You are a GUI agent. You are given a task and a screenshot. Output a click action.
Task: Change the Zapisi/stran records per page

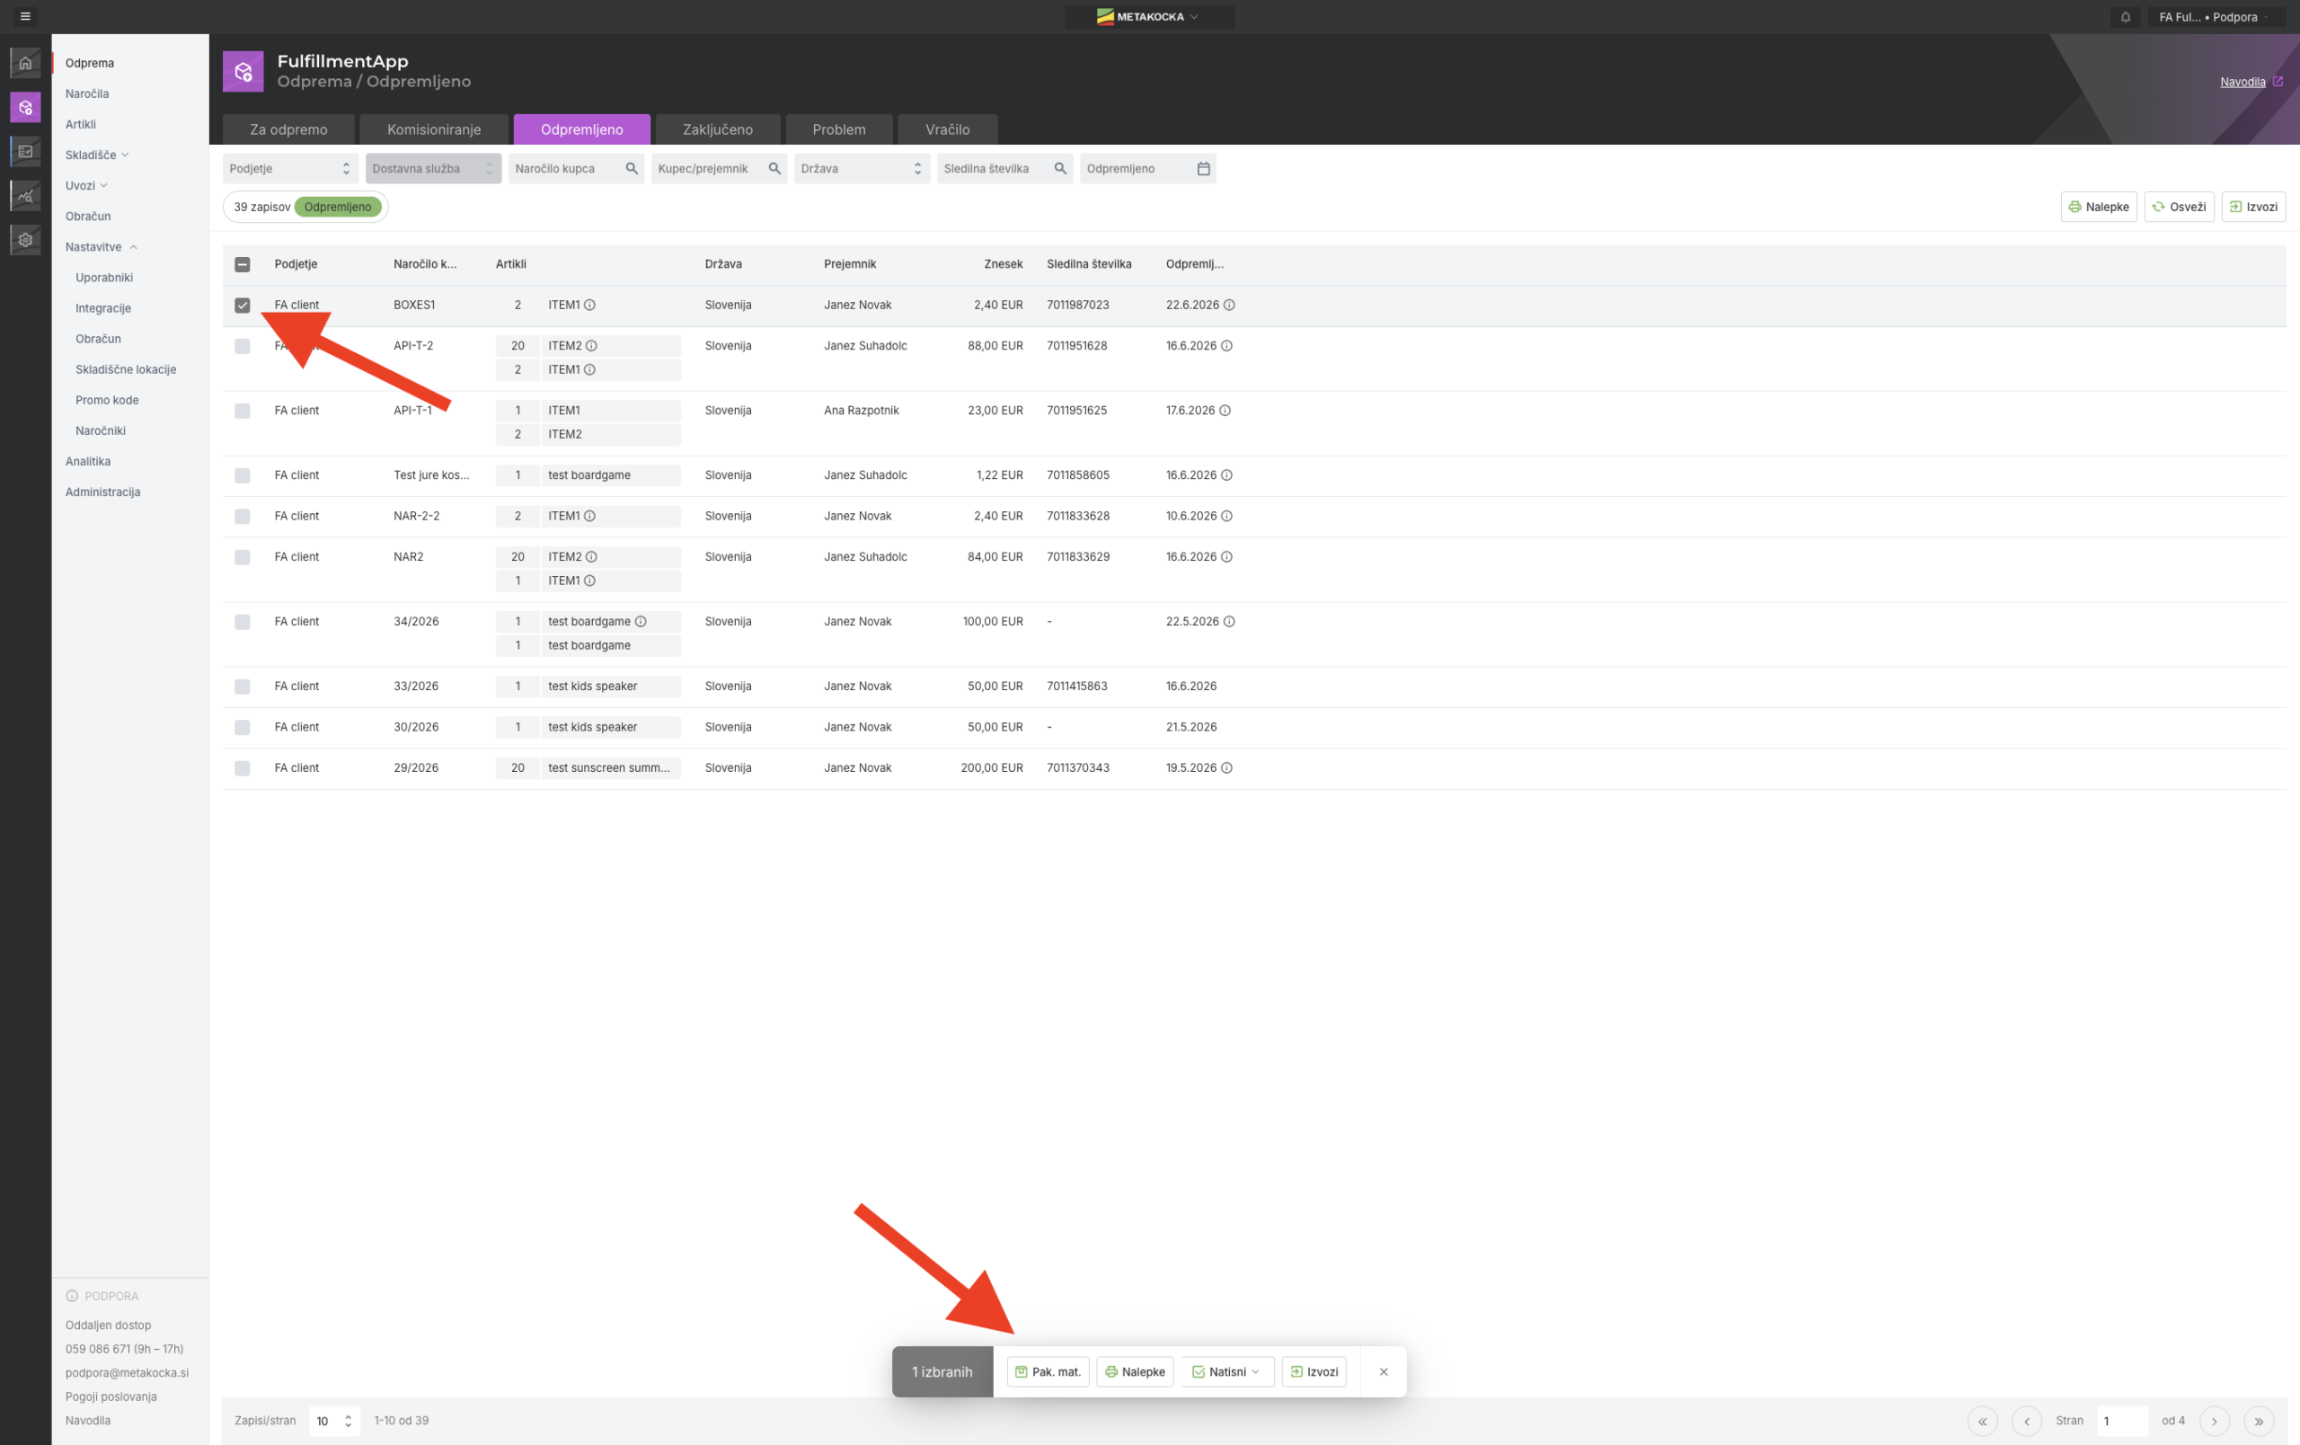tap(334, 1421)
